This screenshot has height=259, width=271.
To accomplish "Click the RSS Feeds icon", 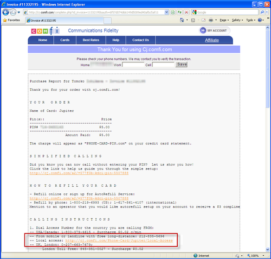I will tap(193, 20).
